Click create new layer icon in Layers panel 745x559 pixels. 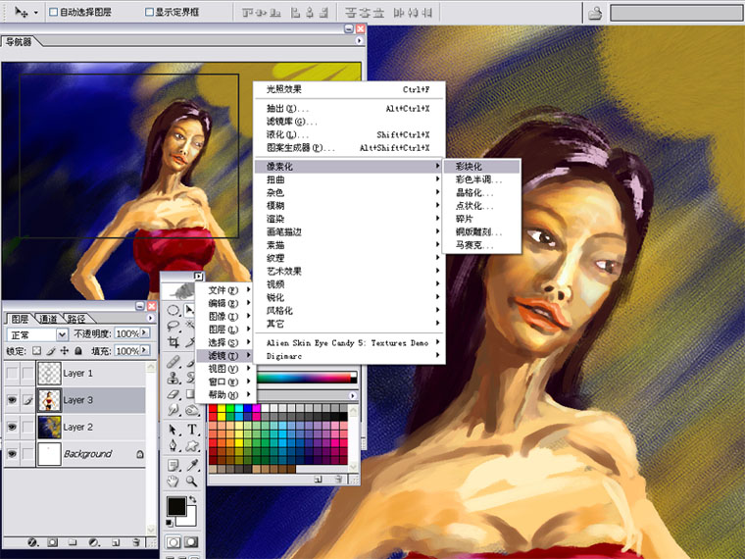pos(116,542)
